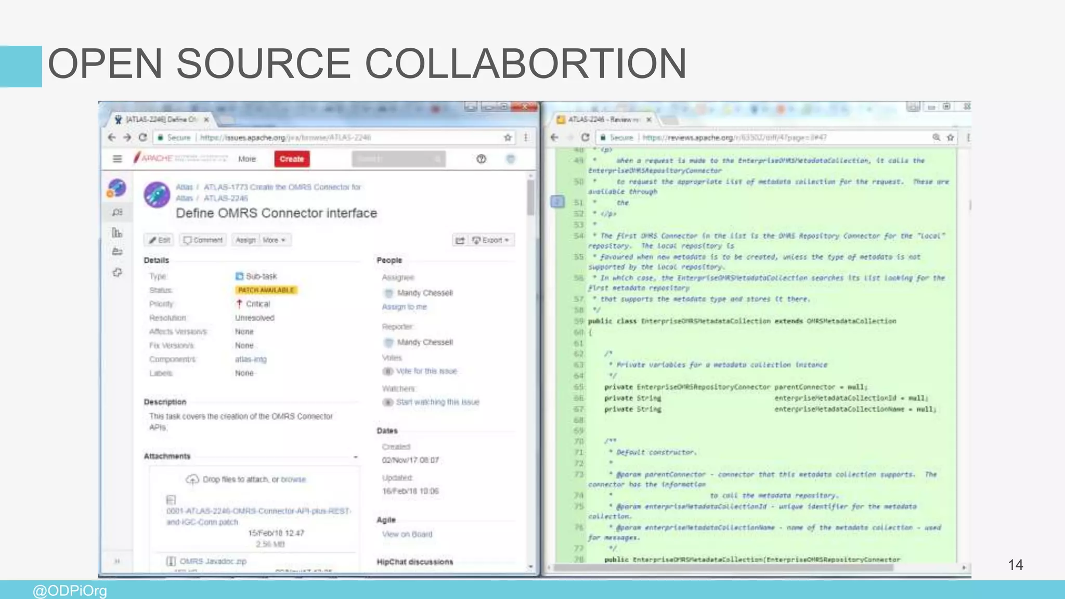Open Chrome menu in Jira window

tap(526, 137)
